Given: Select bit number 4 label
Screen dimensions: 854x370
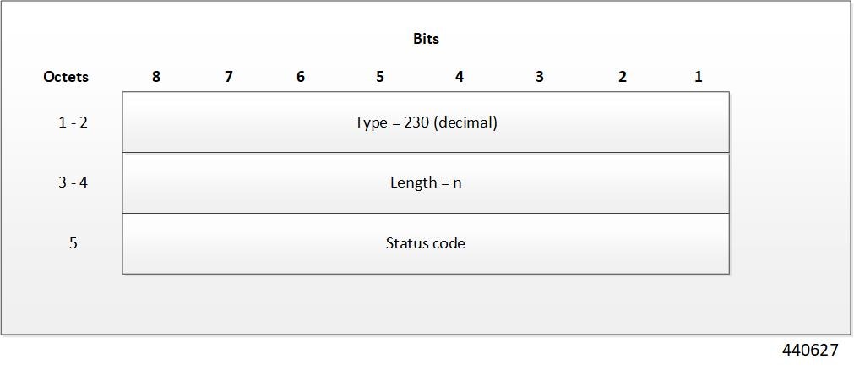Looking at the screenshot, I should pyautogui.click(x=460, y=77).
